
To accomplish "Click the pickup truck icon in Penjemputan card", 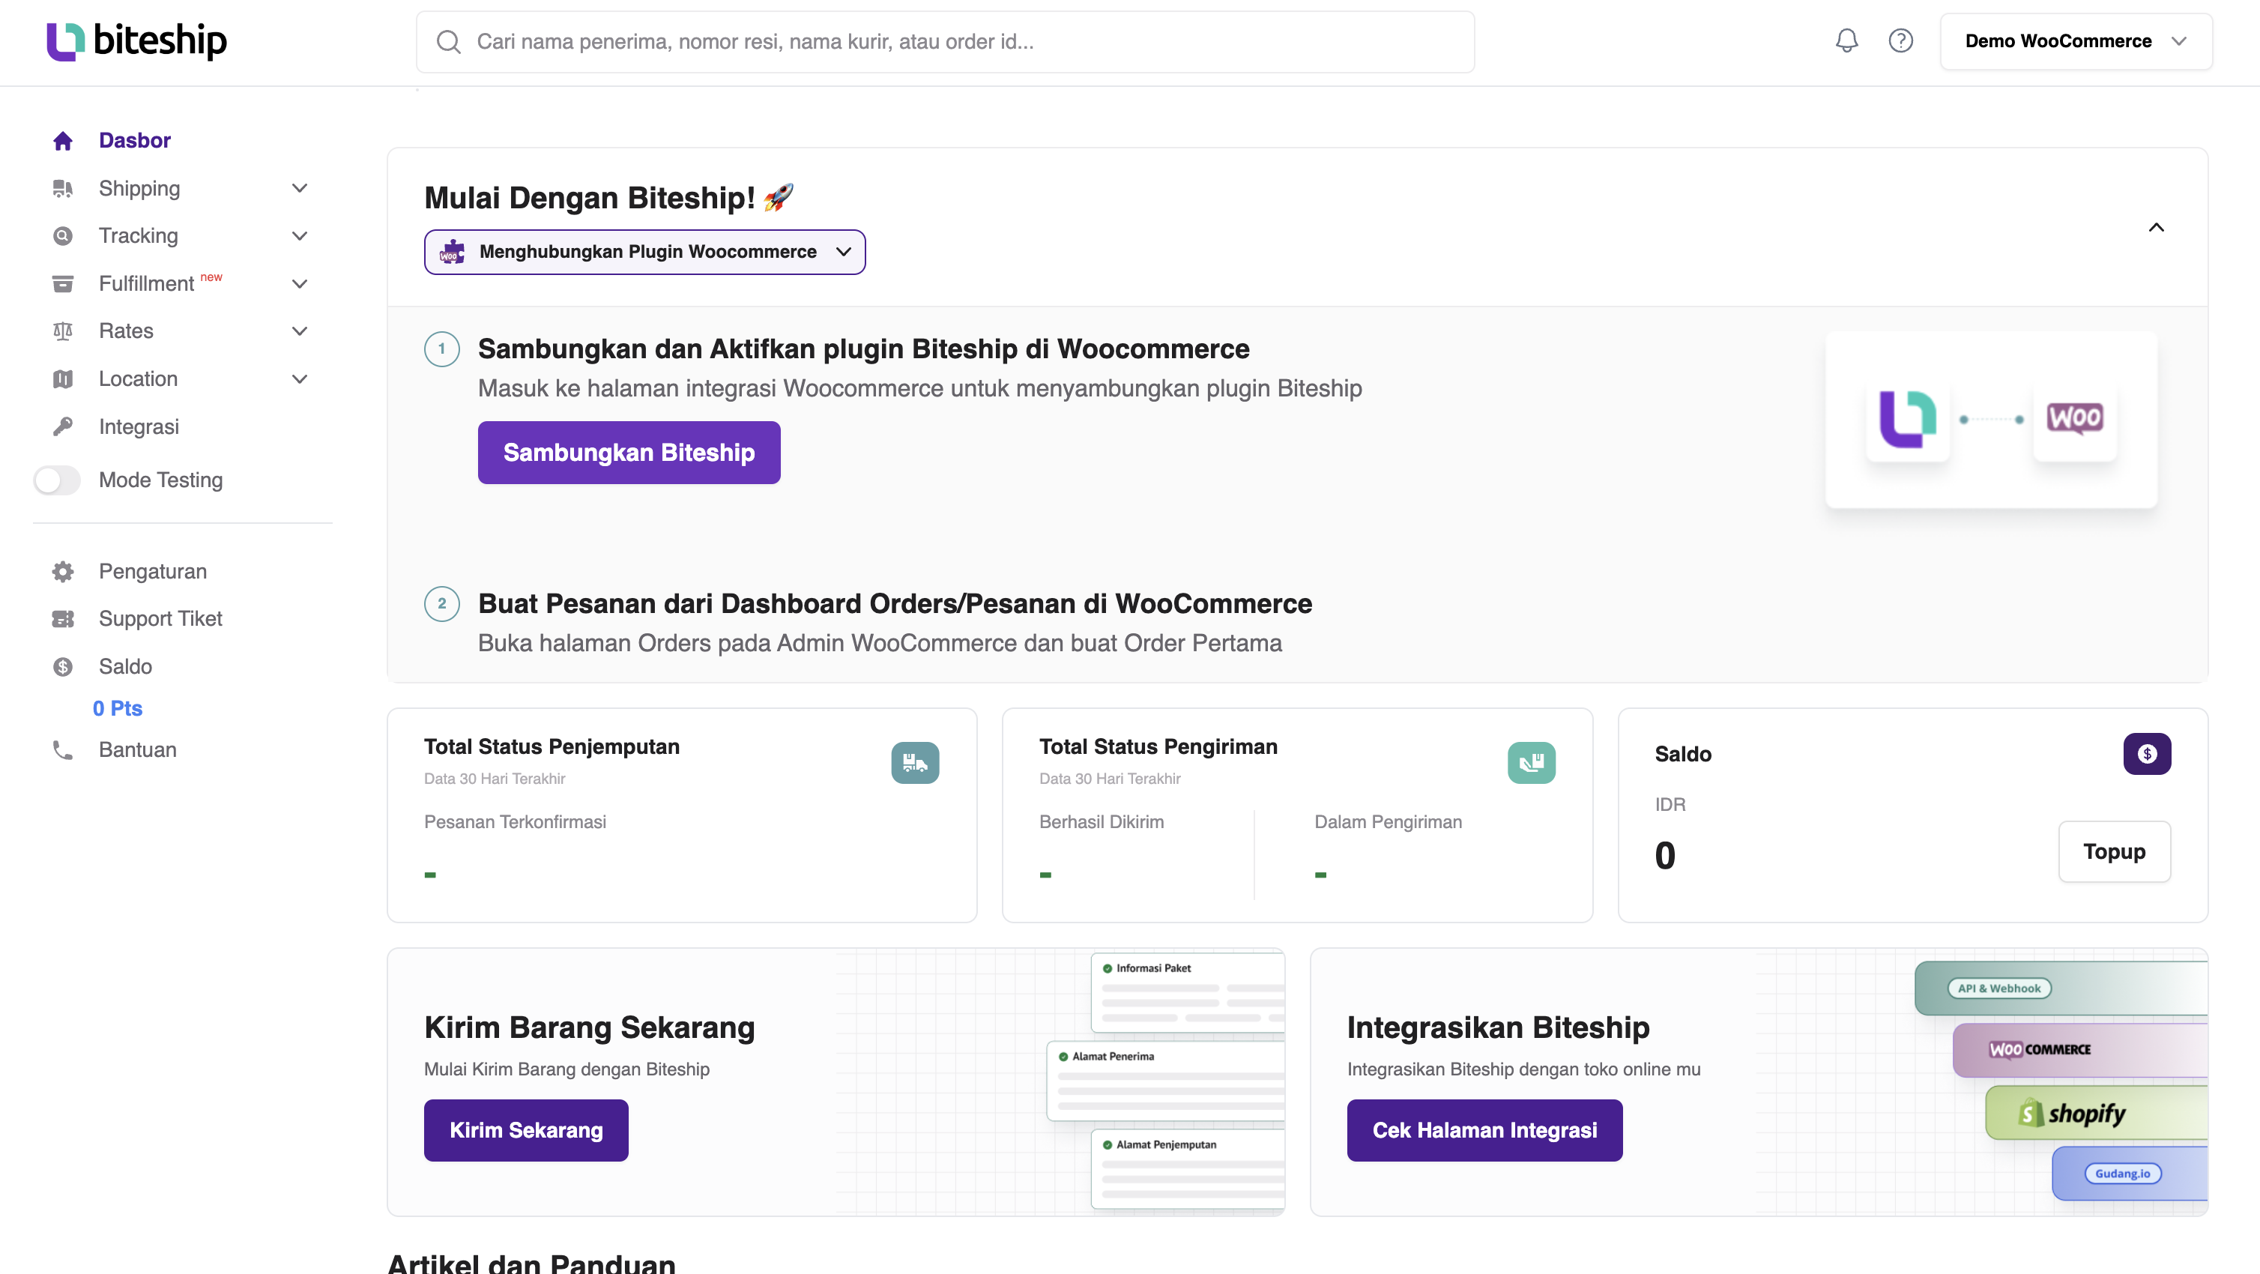I will (x=915, y=762).
